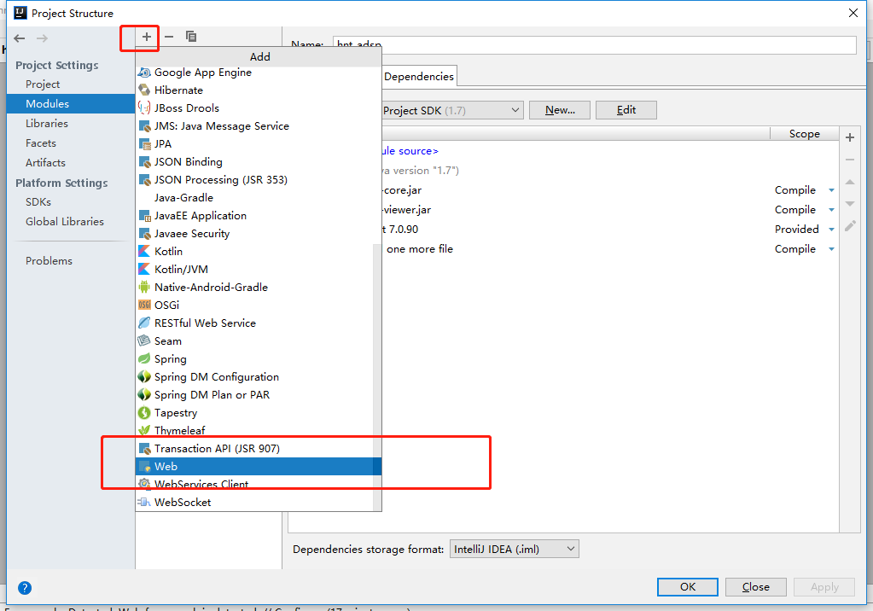Click the WebSocket icon
This screenshot has height=611, width=873.
(x=144, y=502)
